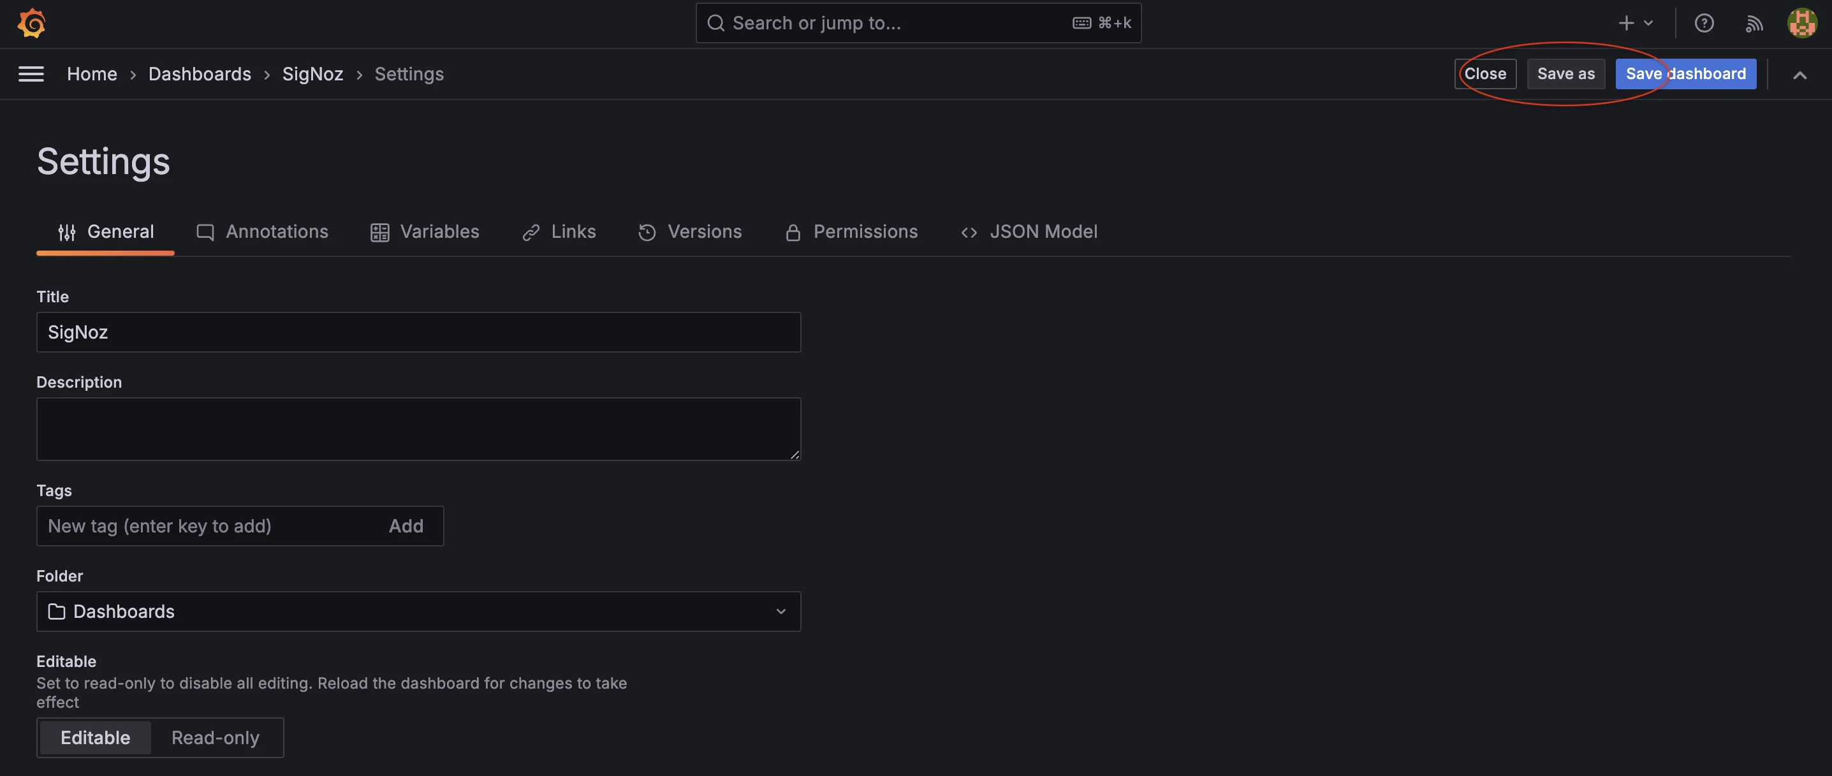The width and height of the screenshot is (1832, 776).
Task: Click the Settings page heading
Action: pyautogui.click(x=104, y=161)
